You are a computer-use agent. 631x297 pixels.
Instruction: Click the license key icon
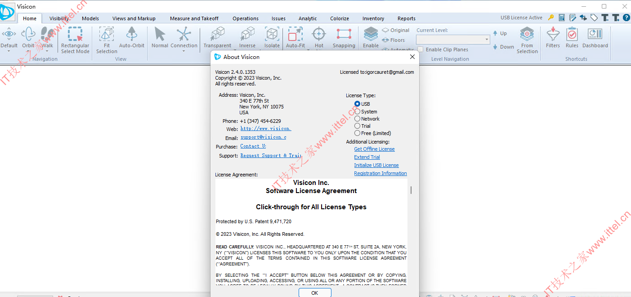551,18
